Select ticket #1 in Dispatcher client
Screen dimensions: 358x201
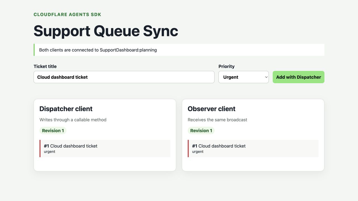click(105, 149)
